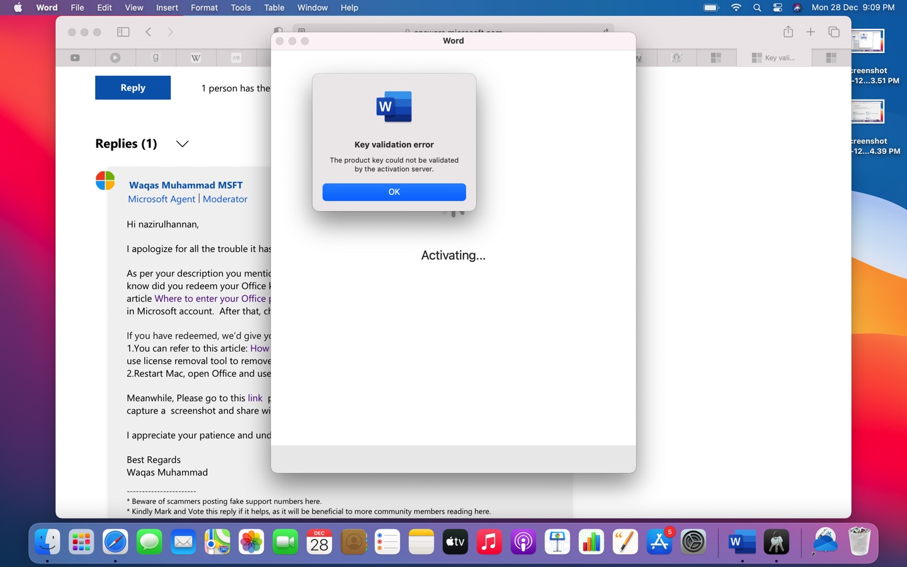The width and height of the screenshot is (907, 567).
Task: Open Apple TV from the Dock
Action: pyautogui.click(x=455, y=542)
